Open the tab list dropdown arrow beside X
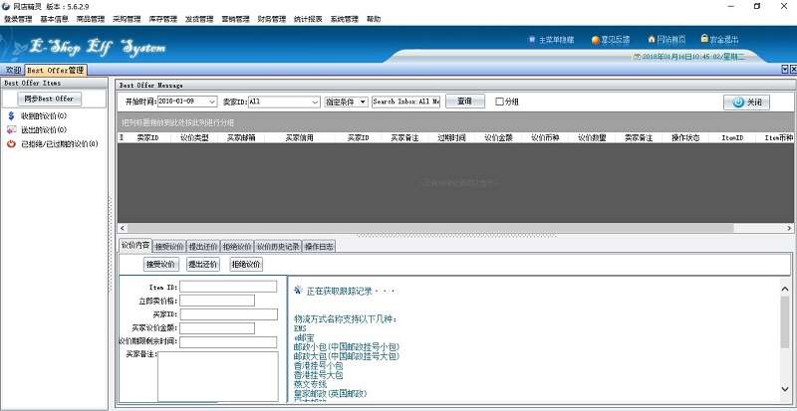This screenshot has width=797, height=411. click(785, 70)
